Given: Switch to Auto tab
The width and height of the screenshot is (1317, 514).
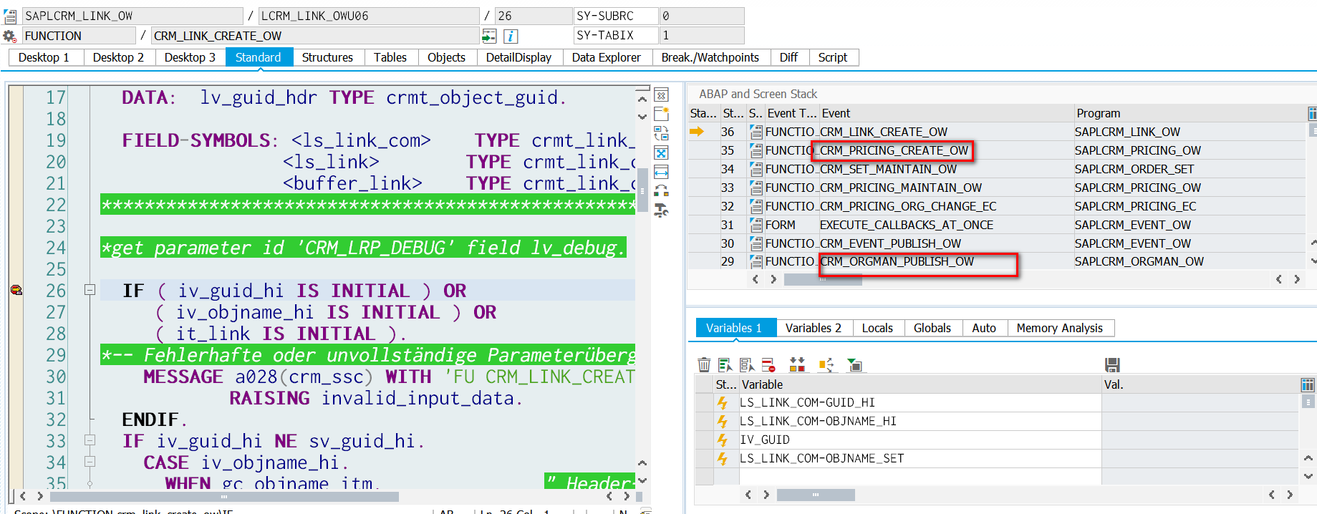Looking at the screenshot, I should 984,328.
